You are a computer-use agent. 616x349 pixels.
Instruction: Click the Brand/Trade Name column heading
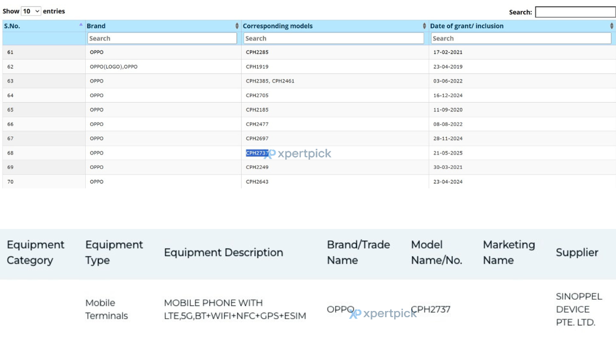tap(358, 253)
